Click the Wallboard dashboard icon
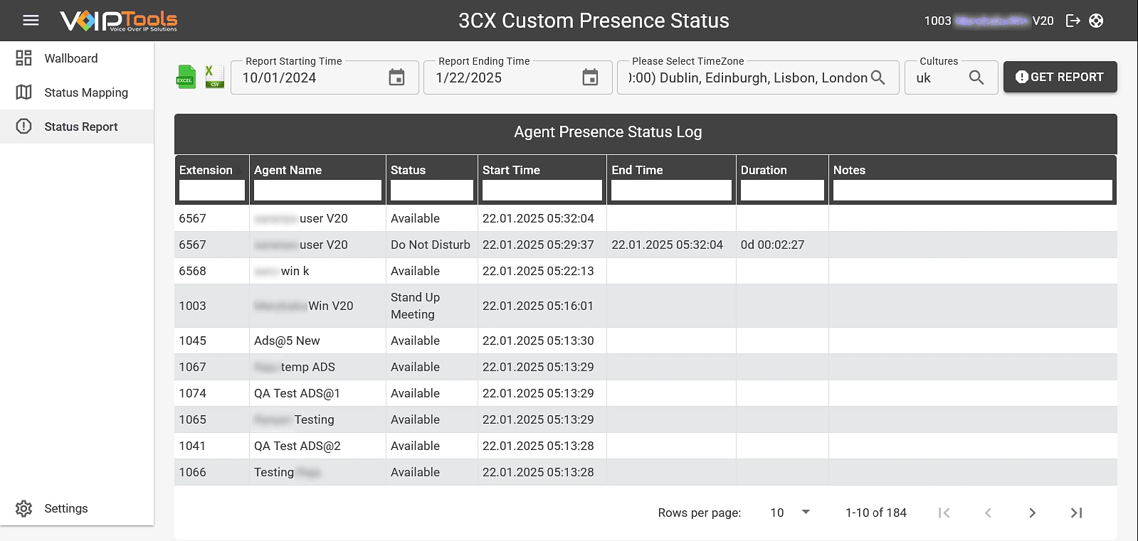 (x=23, y=58)
